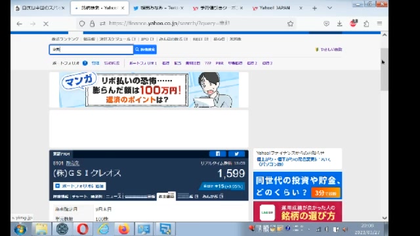Click the page vertical scrollbar thumb
Screen dimensions: 420x236
pyautogui.click(x=385, y=69)
